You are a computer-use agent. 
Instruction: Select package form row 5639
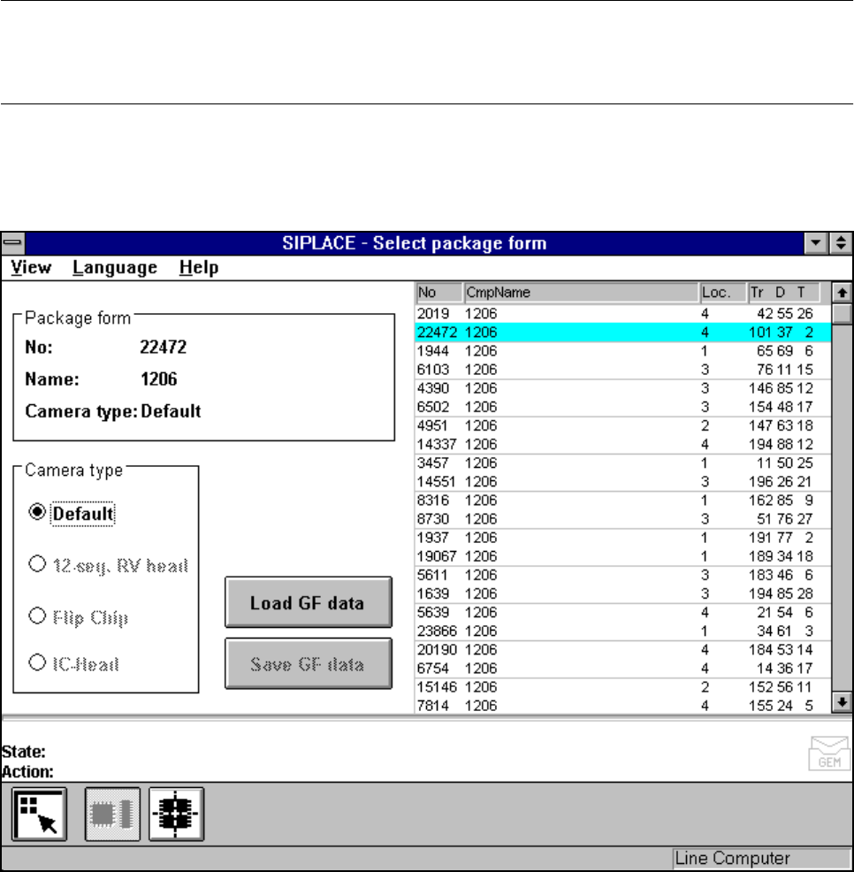[622, 612]
